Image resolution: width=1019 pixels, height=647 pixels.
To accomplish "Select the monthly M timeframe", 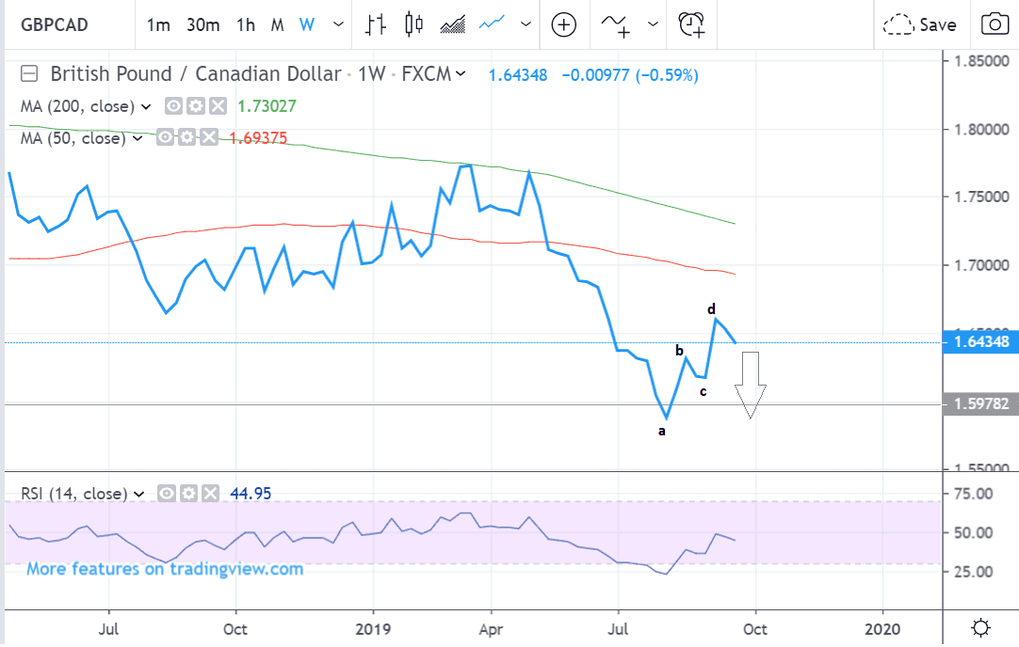I will coord(278,24).
